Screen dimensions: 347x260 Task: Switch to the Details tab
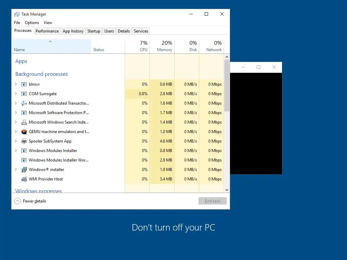124,31
